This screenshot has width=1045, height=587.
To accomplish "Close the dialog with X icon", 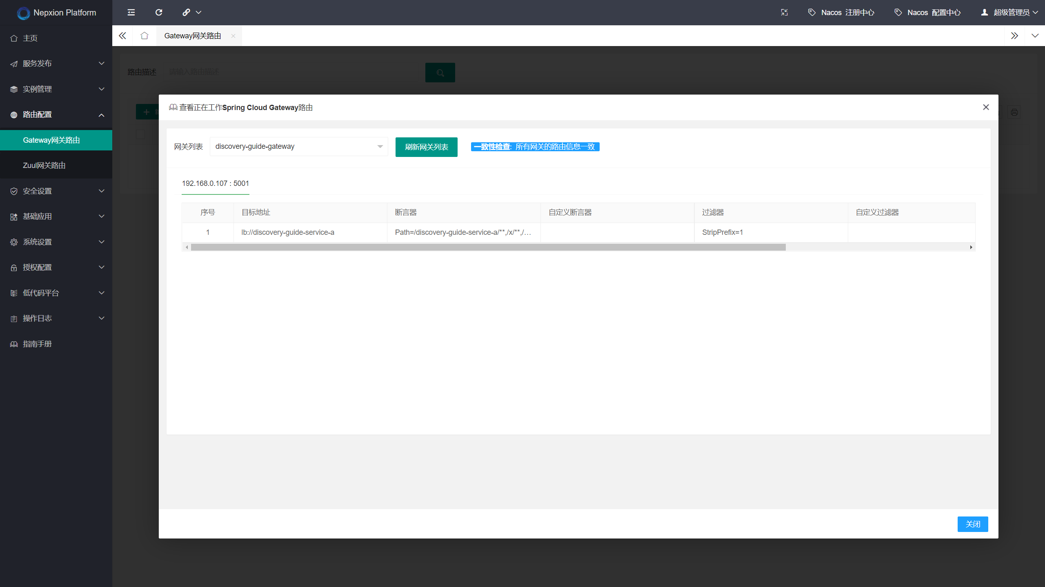I will pos(986,107).
